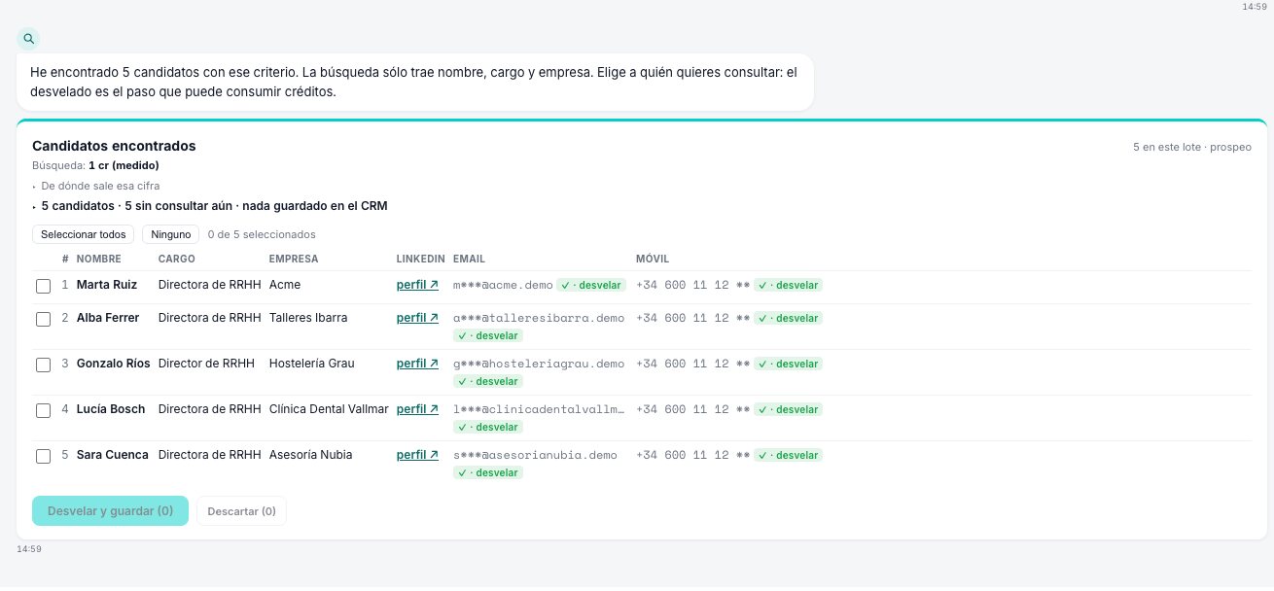Image resolution: width=1274 pixels, height=591 pixels.
Task: Click the 'Seleccionar todos' button
Action: [84, 234]
